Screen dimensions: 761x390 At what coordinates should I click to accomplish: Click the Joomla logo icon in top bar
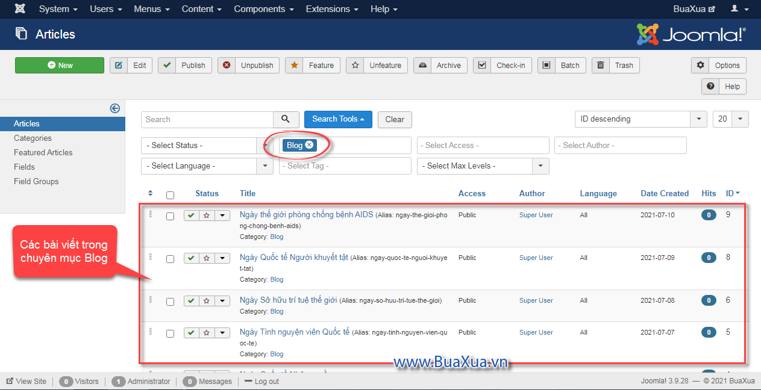pos(20,9)
